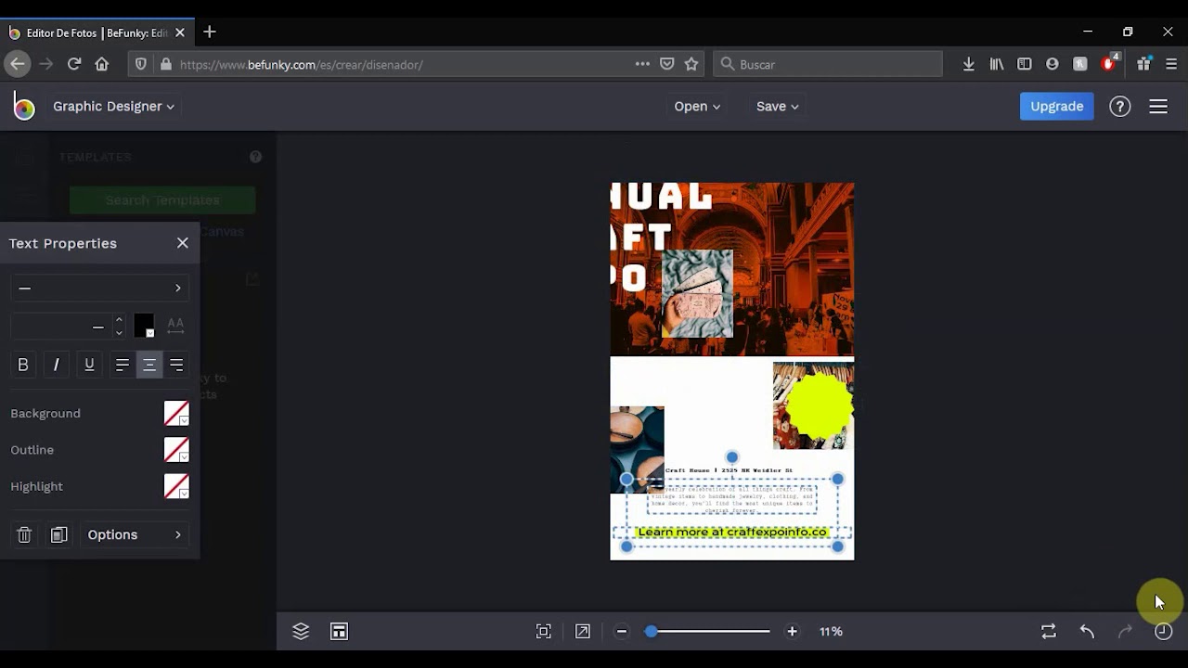Open page actions three-dot menu
The image size is (1188, 668).
coord(642,64)
